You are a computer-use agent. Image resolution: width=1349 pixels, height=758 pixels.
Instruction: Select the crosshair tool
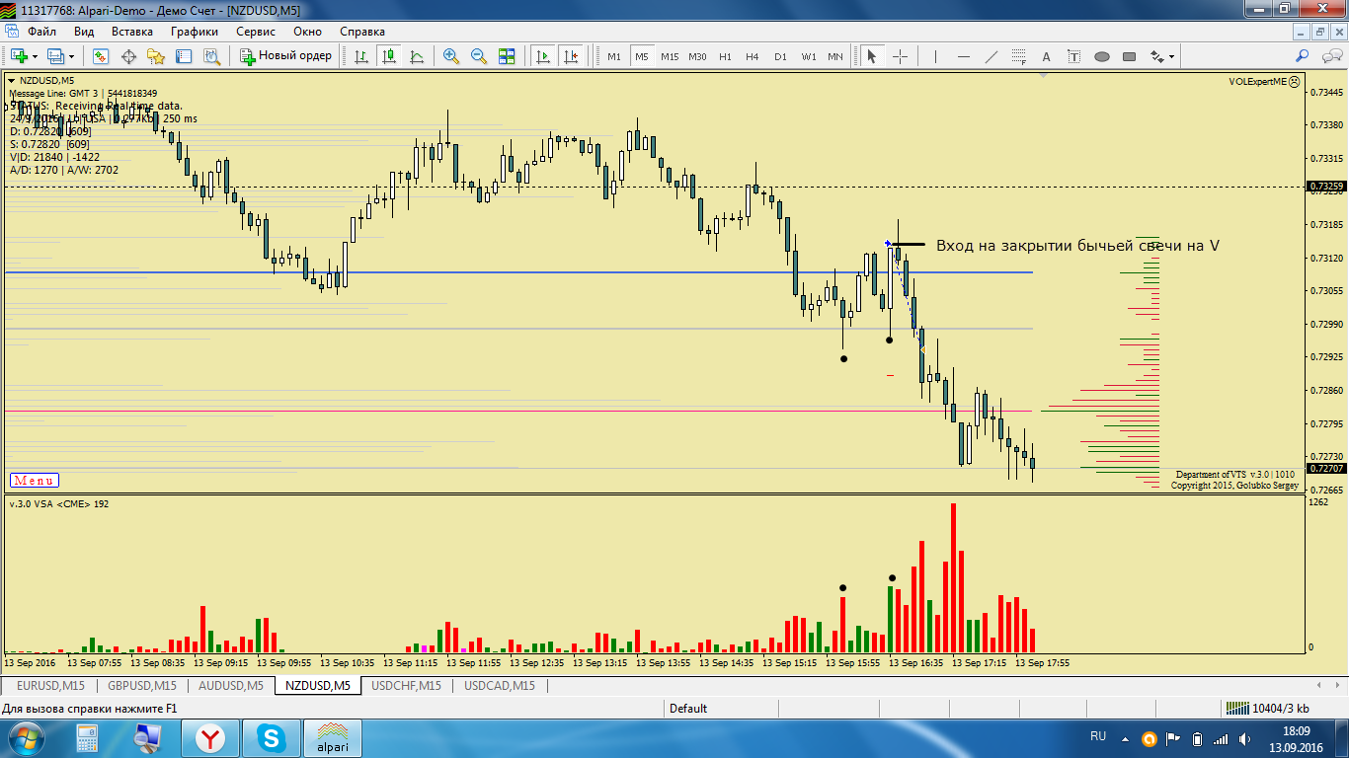(x=900, y=56)
